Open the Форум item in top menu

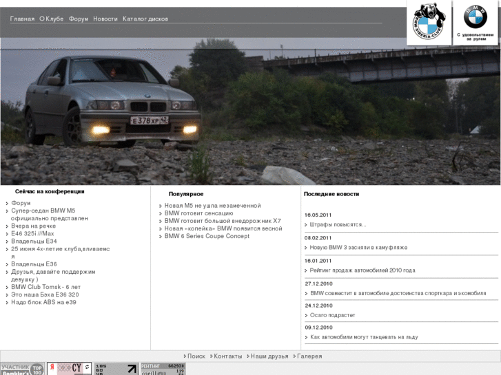(x=79, y=19)
